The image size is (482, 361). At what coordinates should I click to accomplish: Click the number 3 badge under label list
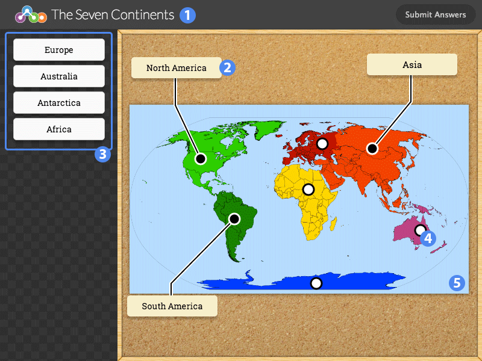click(x=102, y=155)
